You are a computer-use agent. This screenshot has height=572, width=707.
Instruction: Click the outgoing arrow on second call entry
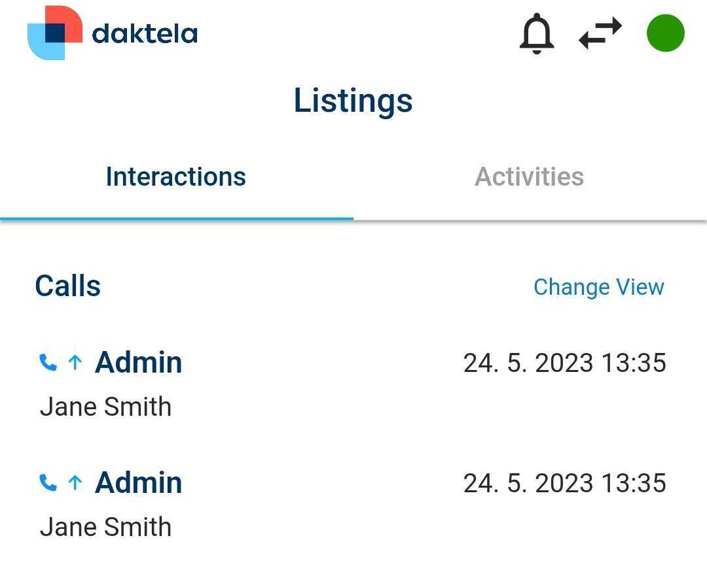click(x=75, y=482)
